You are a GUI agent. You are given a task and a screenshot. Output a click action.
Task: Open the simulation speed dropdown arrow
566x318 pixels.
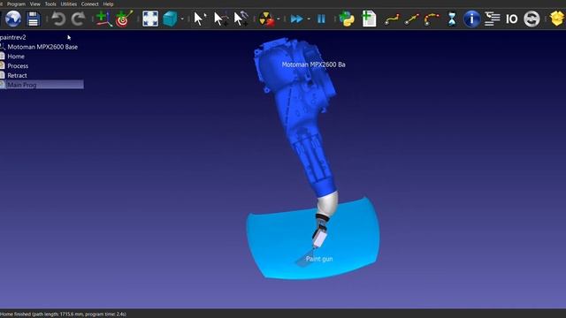point(309,19)
